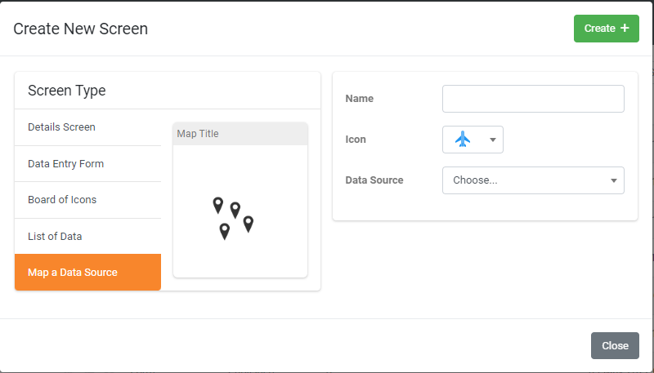Image resolution: width=654 pixels, height=373 pixels.
Task: Click the lowest map pin in the preview
Action: point(224,232)
